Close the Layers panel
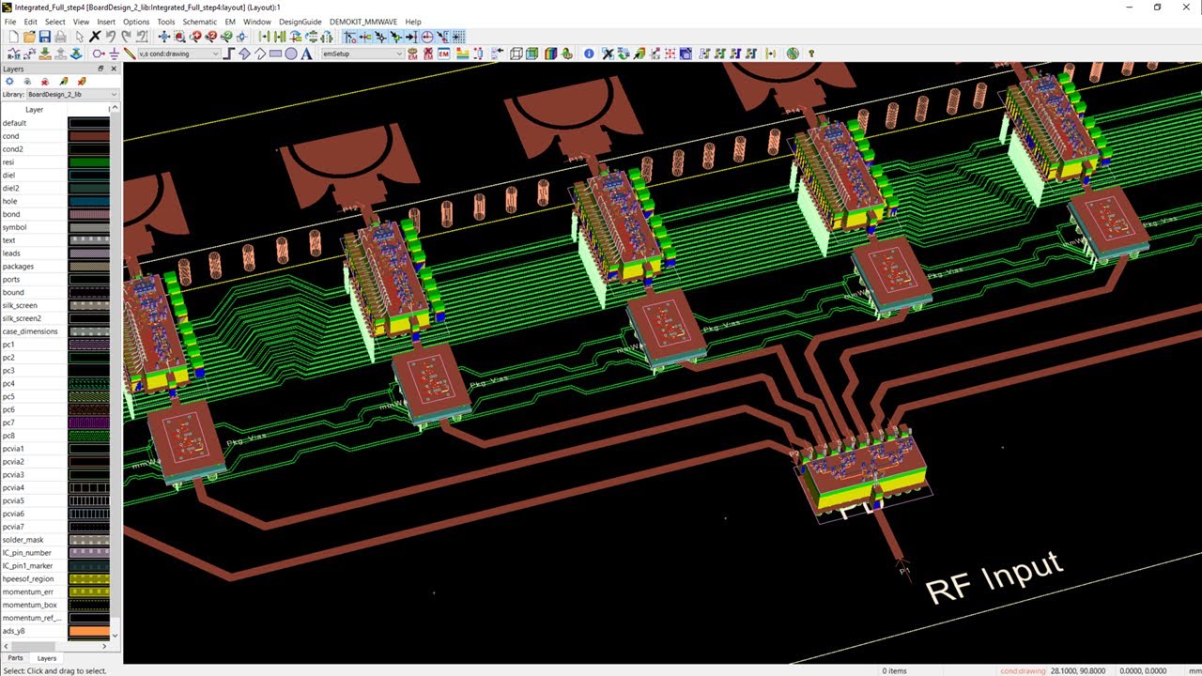 pyautogui.click(x=115, y=69)
